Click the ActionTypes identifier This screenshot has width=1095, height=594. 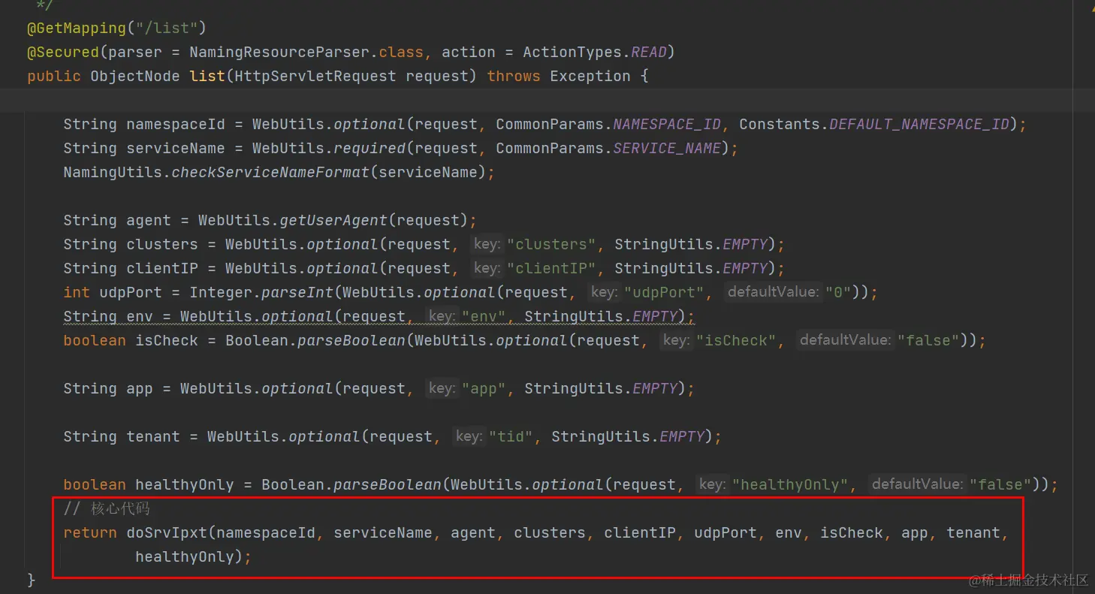(572, 52)
